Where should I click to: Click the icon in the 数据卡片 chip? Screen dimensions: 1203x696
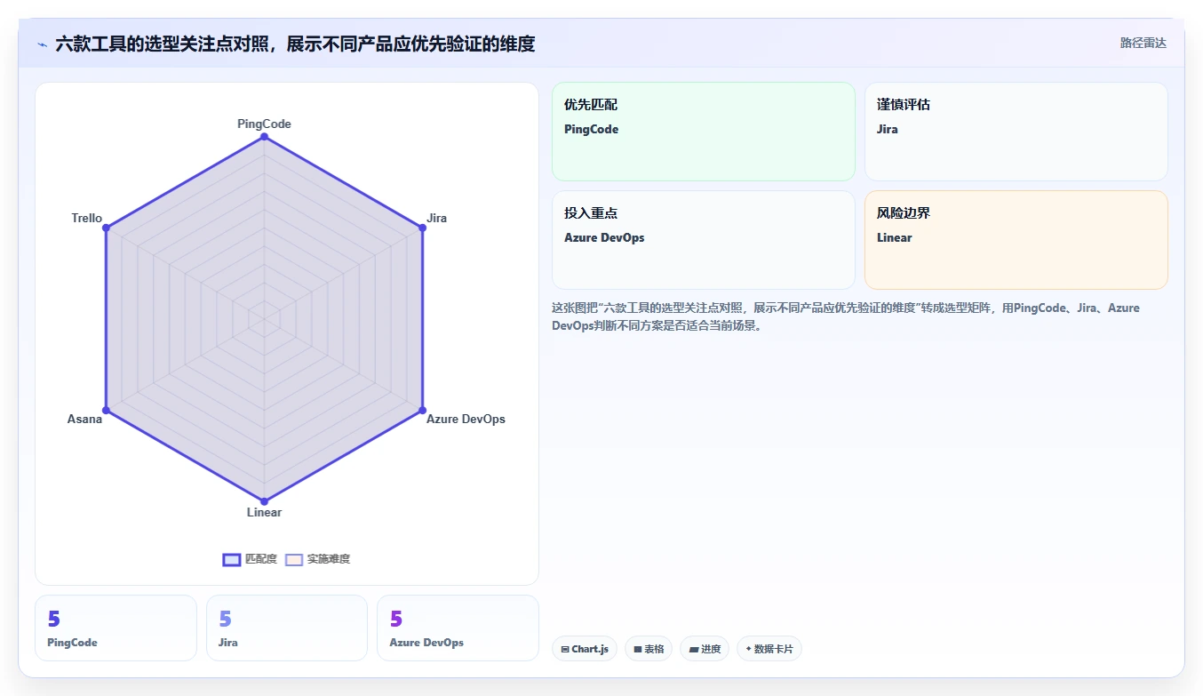(x=749, y=650)
